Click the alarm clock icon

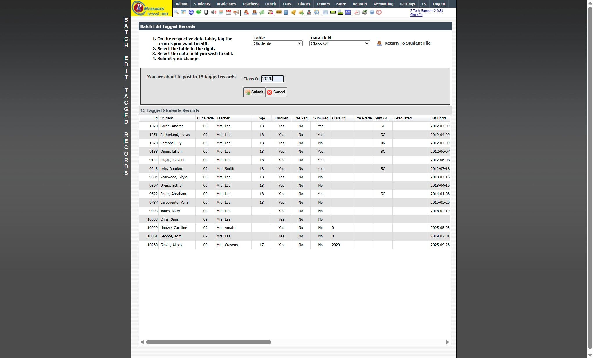coord(317,12)
